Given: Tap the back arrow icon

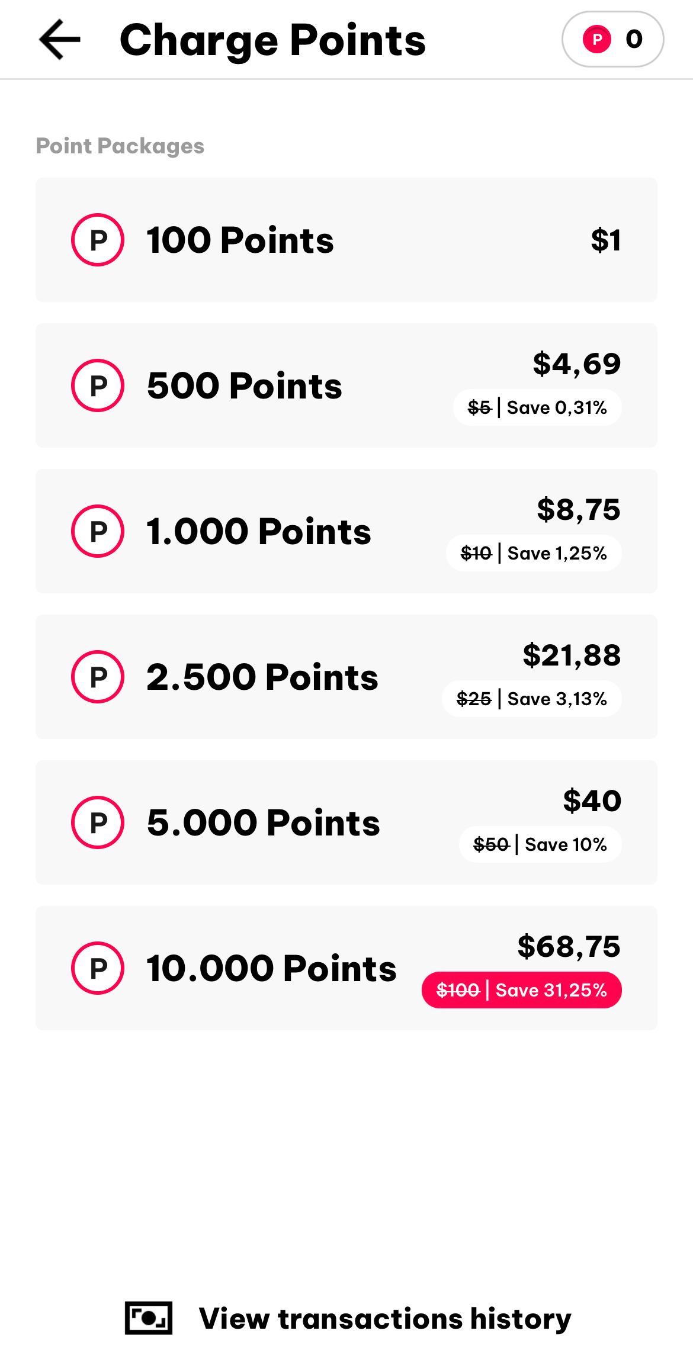Looking at the screenshot, I should click(x=59, y=40).
